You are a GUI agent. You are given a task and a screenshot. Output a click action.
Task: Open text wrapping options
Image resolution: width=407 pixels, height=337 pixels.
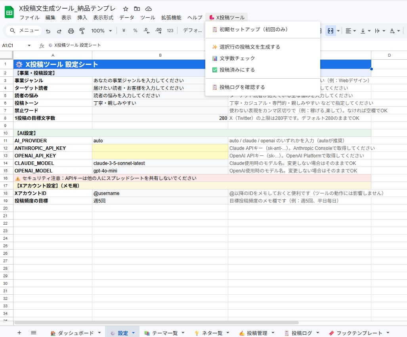coord(380,31)
